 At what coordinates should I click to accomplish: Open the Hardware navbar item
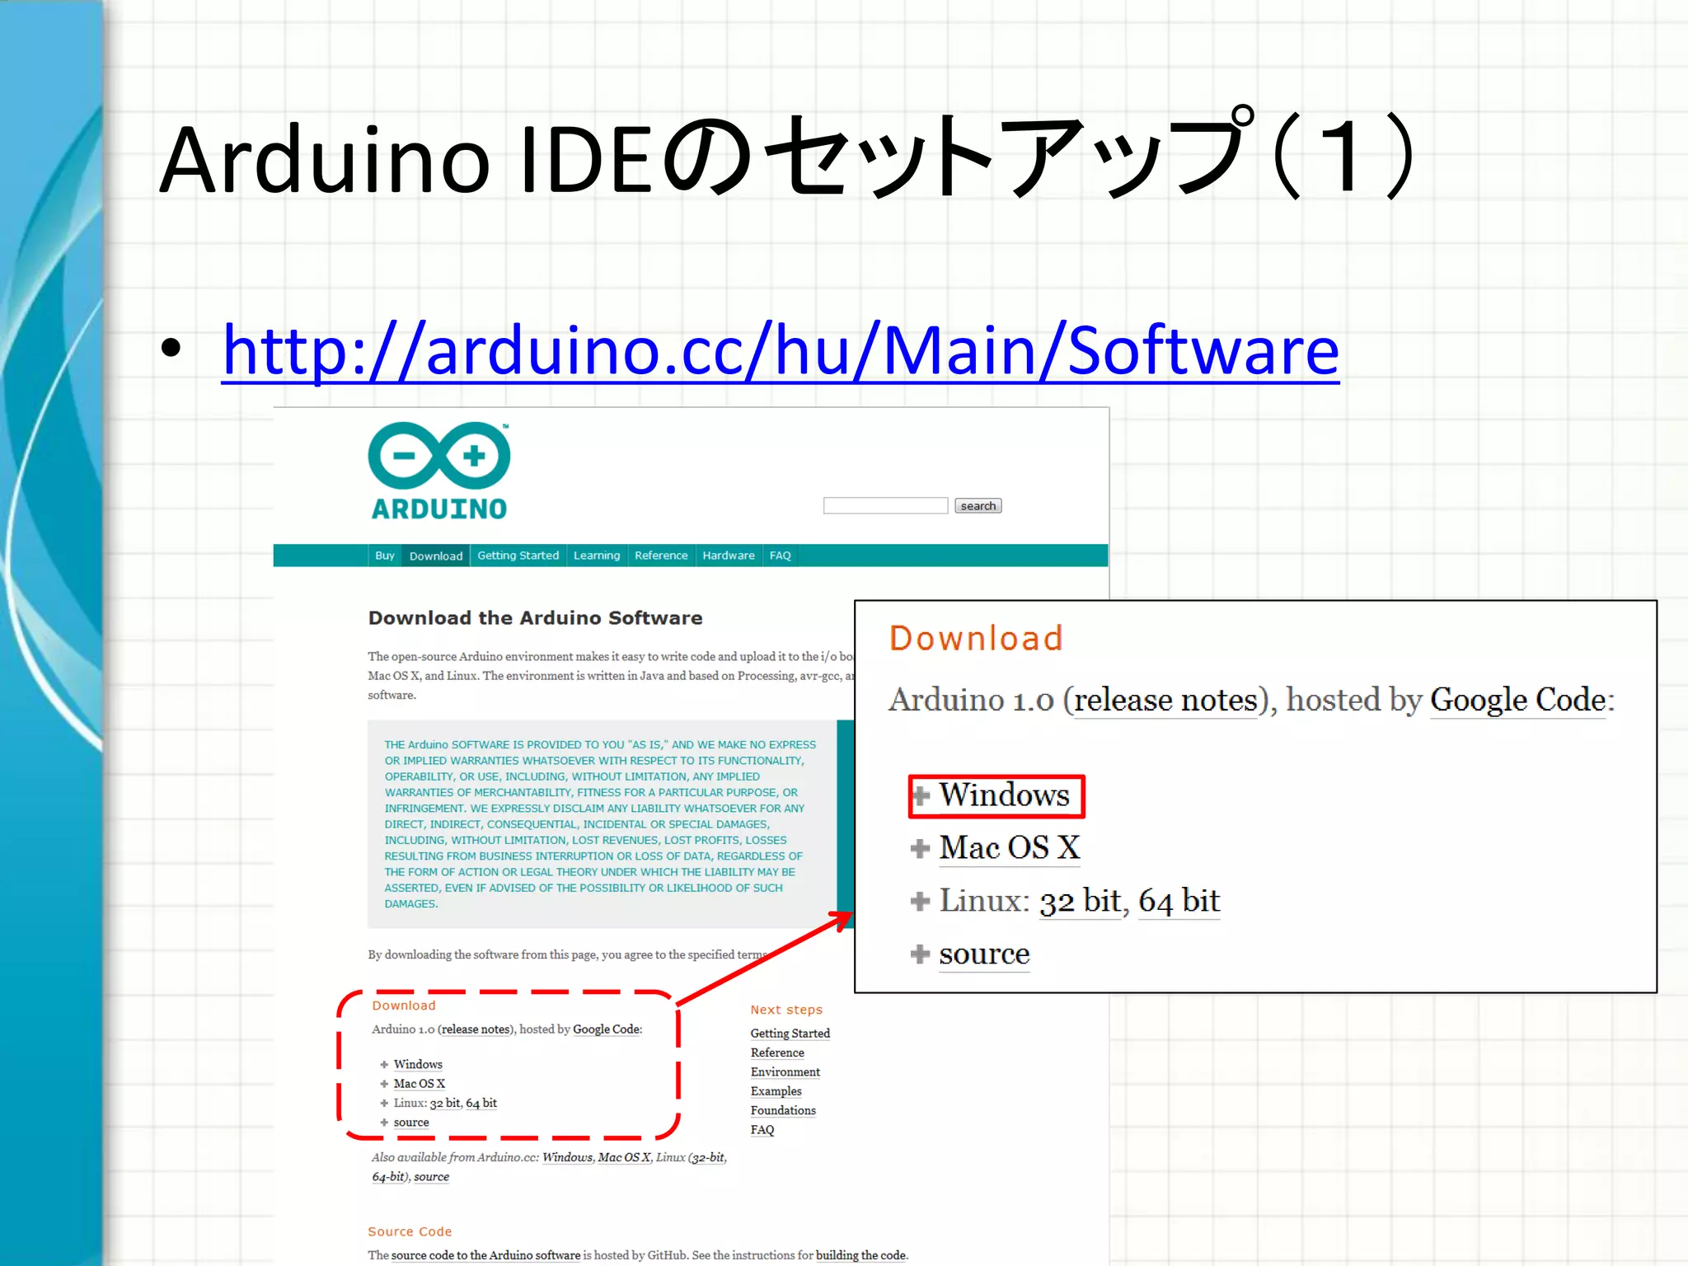coord(729,556)
